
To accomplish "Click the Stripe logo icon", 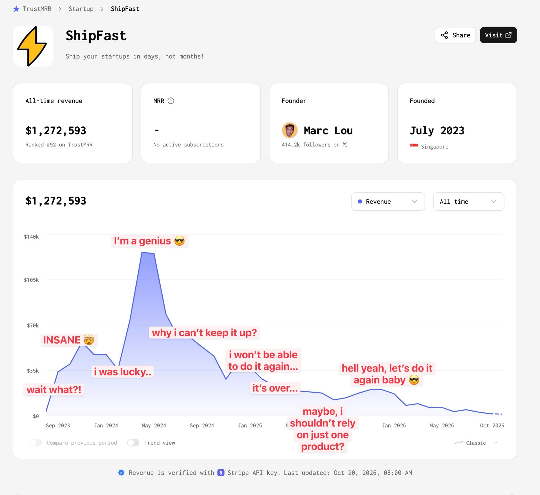I will [221, 473].
